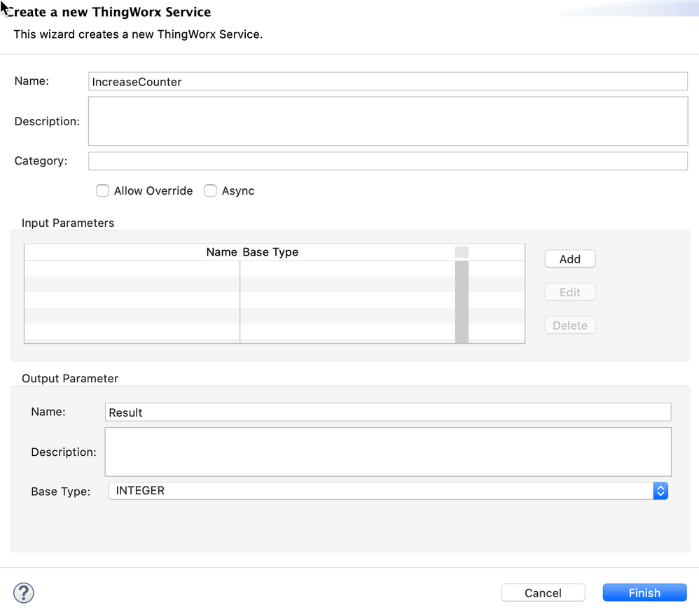Focus the service Description text area
Image resolution: width=699 pixels, height=612 pixels.
coord(388,121)
